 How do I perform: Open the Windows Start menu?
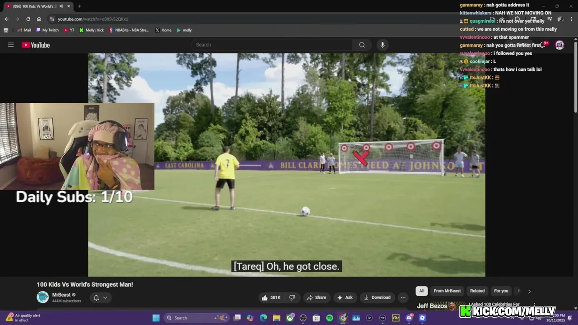coord(156,318)
